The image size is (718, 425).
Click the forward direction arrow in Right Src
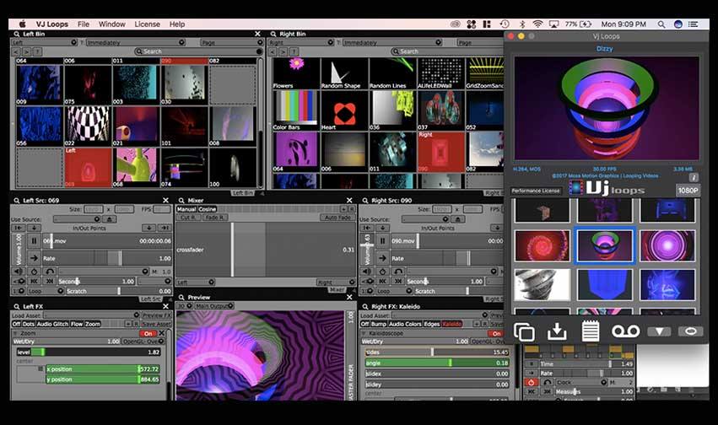pos(382,258)
